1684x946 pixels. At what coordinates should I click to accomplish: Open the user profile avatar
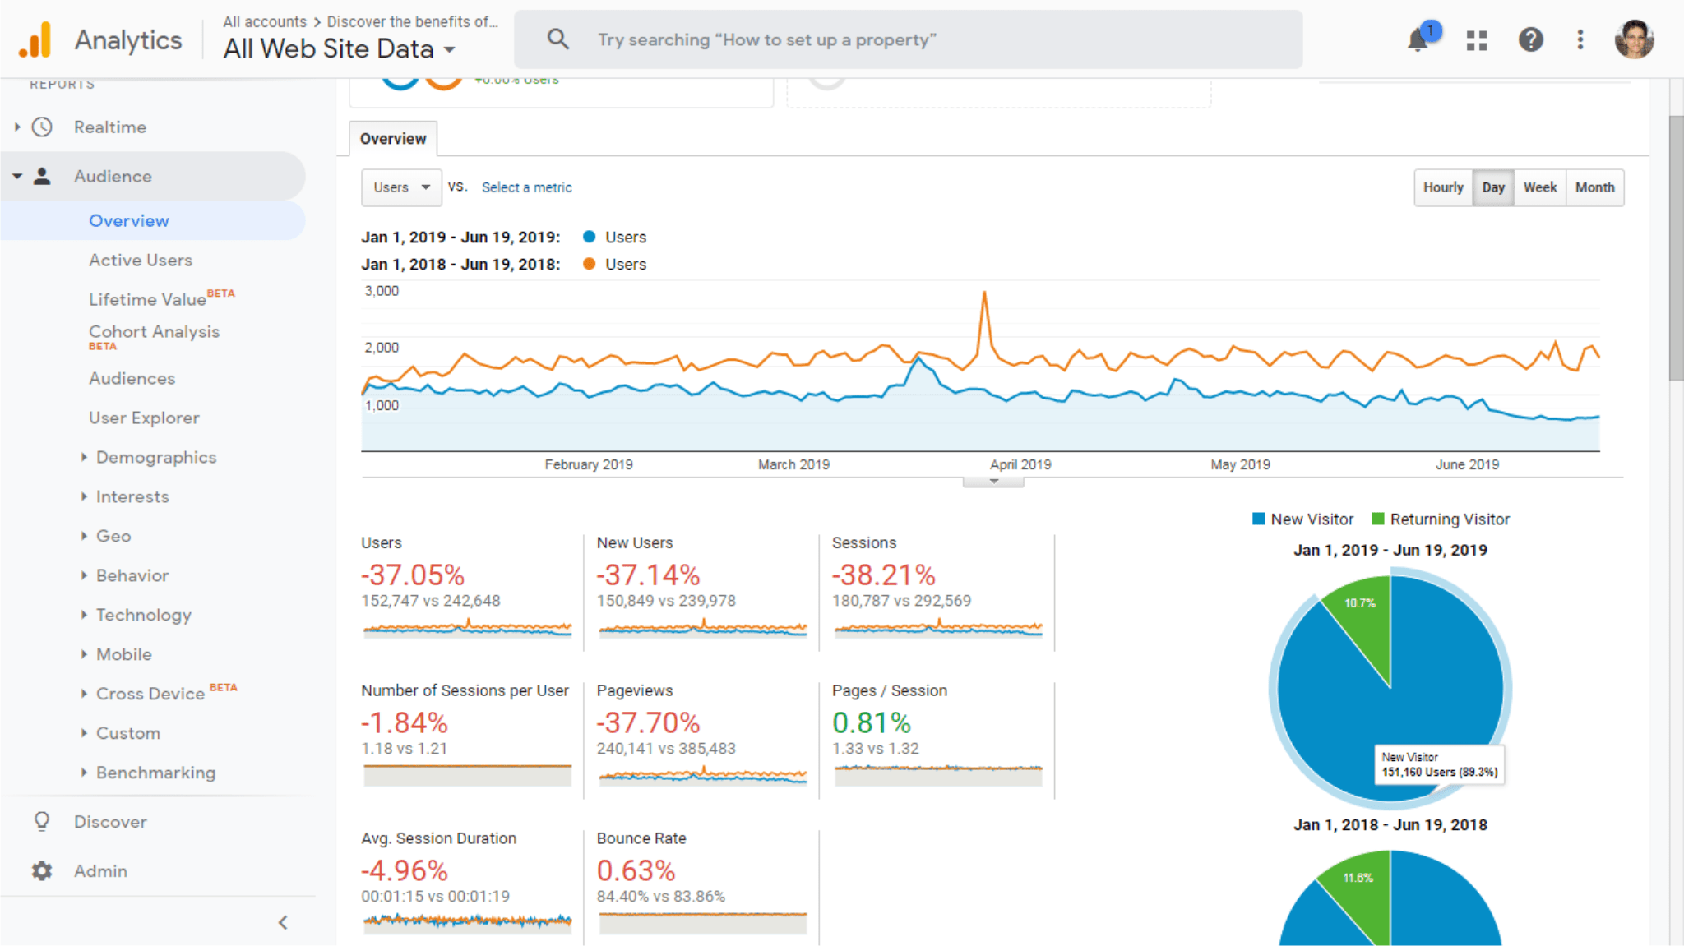[x=1634, y=39]
